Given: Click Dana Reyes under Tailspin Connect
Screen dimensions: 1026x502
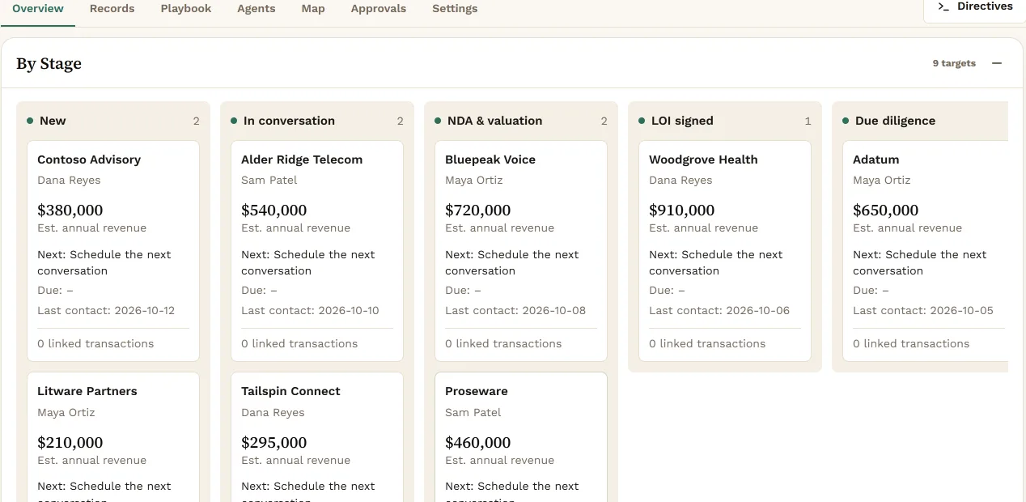Looking at the screenshot, I should (x=273, y=412).
